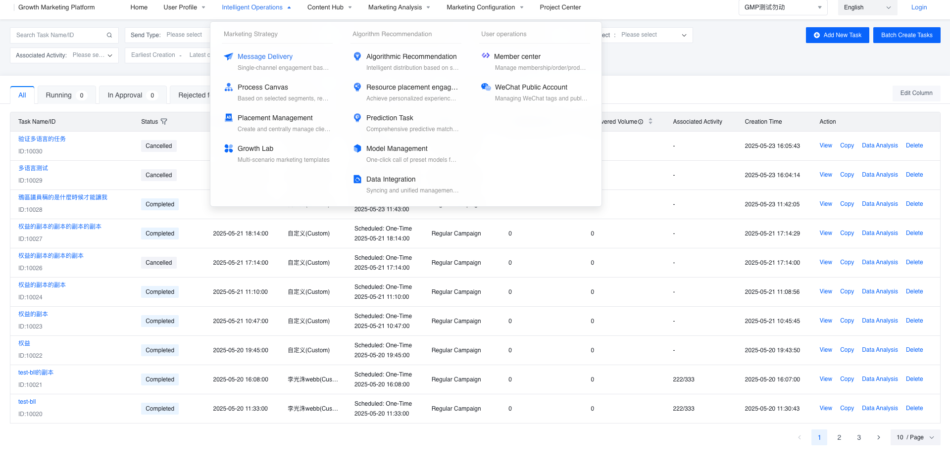Expand the User Profile menu

pos(184,7)
